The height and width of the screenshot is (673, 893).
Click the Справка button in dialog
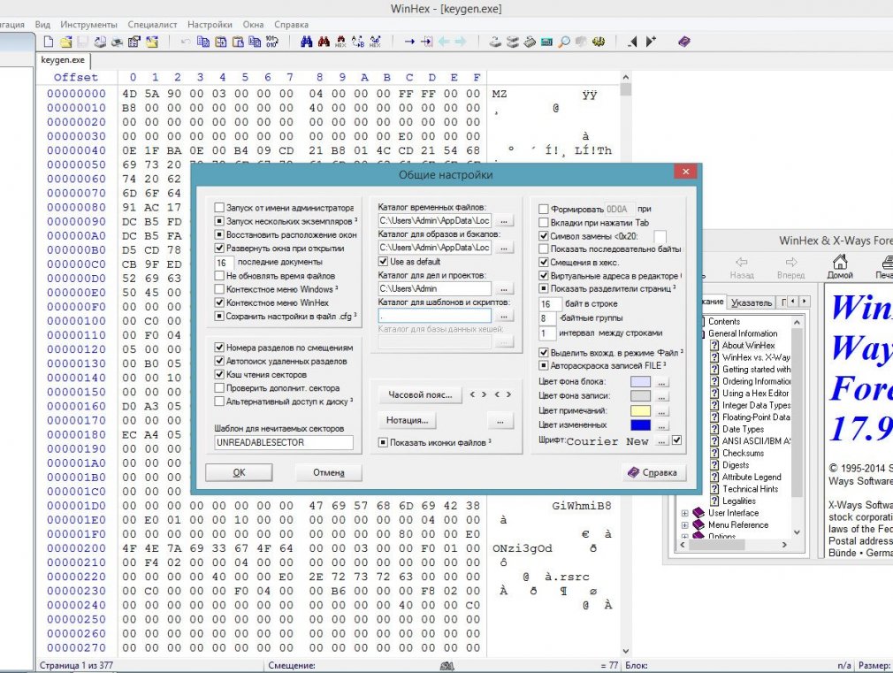[653, 472]
